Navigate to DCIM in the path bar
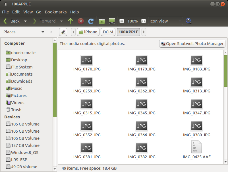 pyautogui.click(x=108, y=32)
